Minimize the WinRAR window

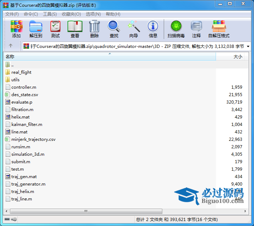(x=220, y=4)
